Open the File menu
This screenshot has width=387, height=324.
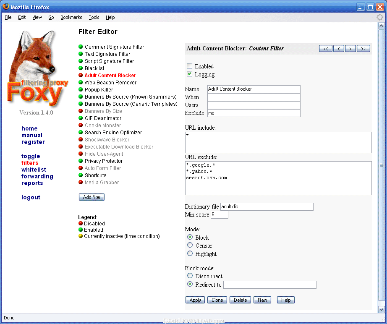click(8, 17)
